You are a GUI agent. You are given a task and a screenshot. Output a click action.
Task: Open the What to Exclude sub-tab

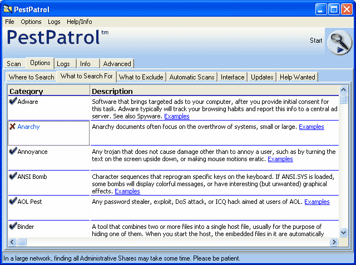pyautogui.click(x=141, y=77)
